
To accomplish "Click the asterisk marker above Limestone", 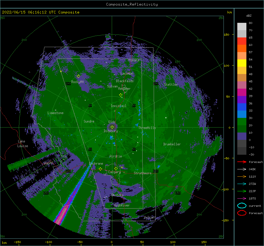I will pos(55,110).
